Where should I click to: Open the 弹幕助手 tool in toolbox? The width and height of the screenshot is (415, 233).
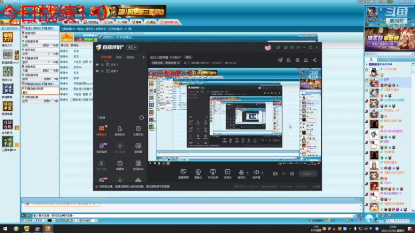[101, 130]
